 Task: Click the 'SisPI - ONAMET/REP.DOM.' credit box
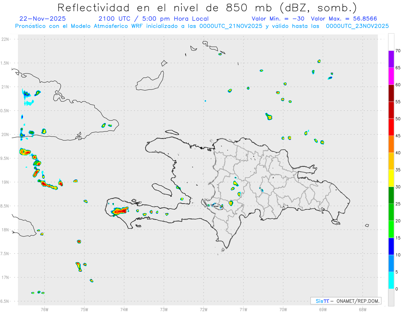click(x=346, y=301)
